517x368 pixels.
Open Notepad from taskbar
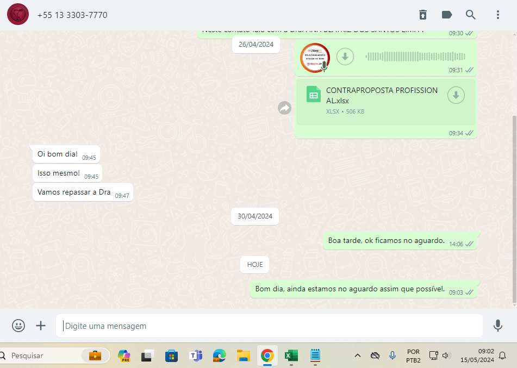[x=315, y=355]
